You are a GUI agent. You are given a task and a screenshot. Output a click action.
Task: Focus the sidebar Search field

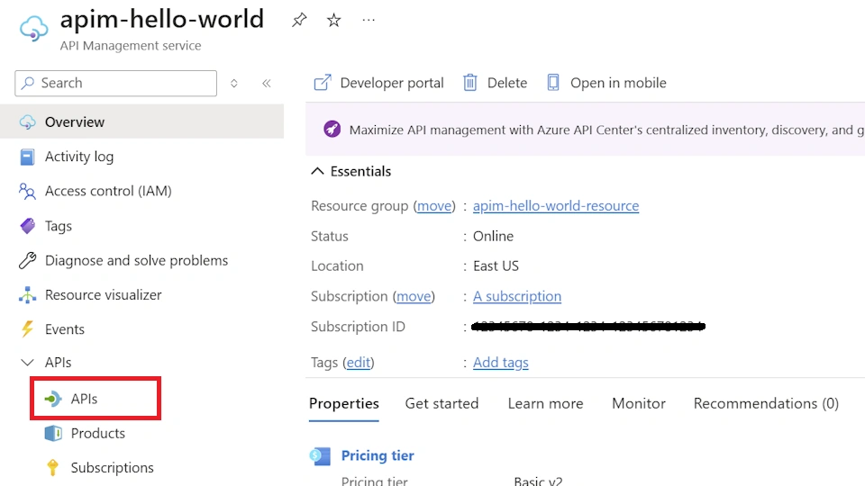(116, 83)
